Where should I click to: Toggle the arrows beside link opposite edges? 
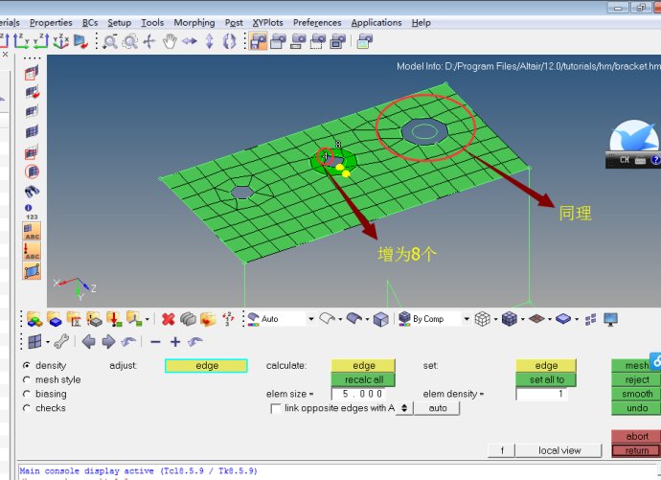click(404, 408)
